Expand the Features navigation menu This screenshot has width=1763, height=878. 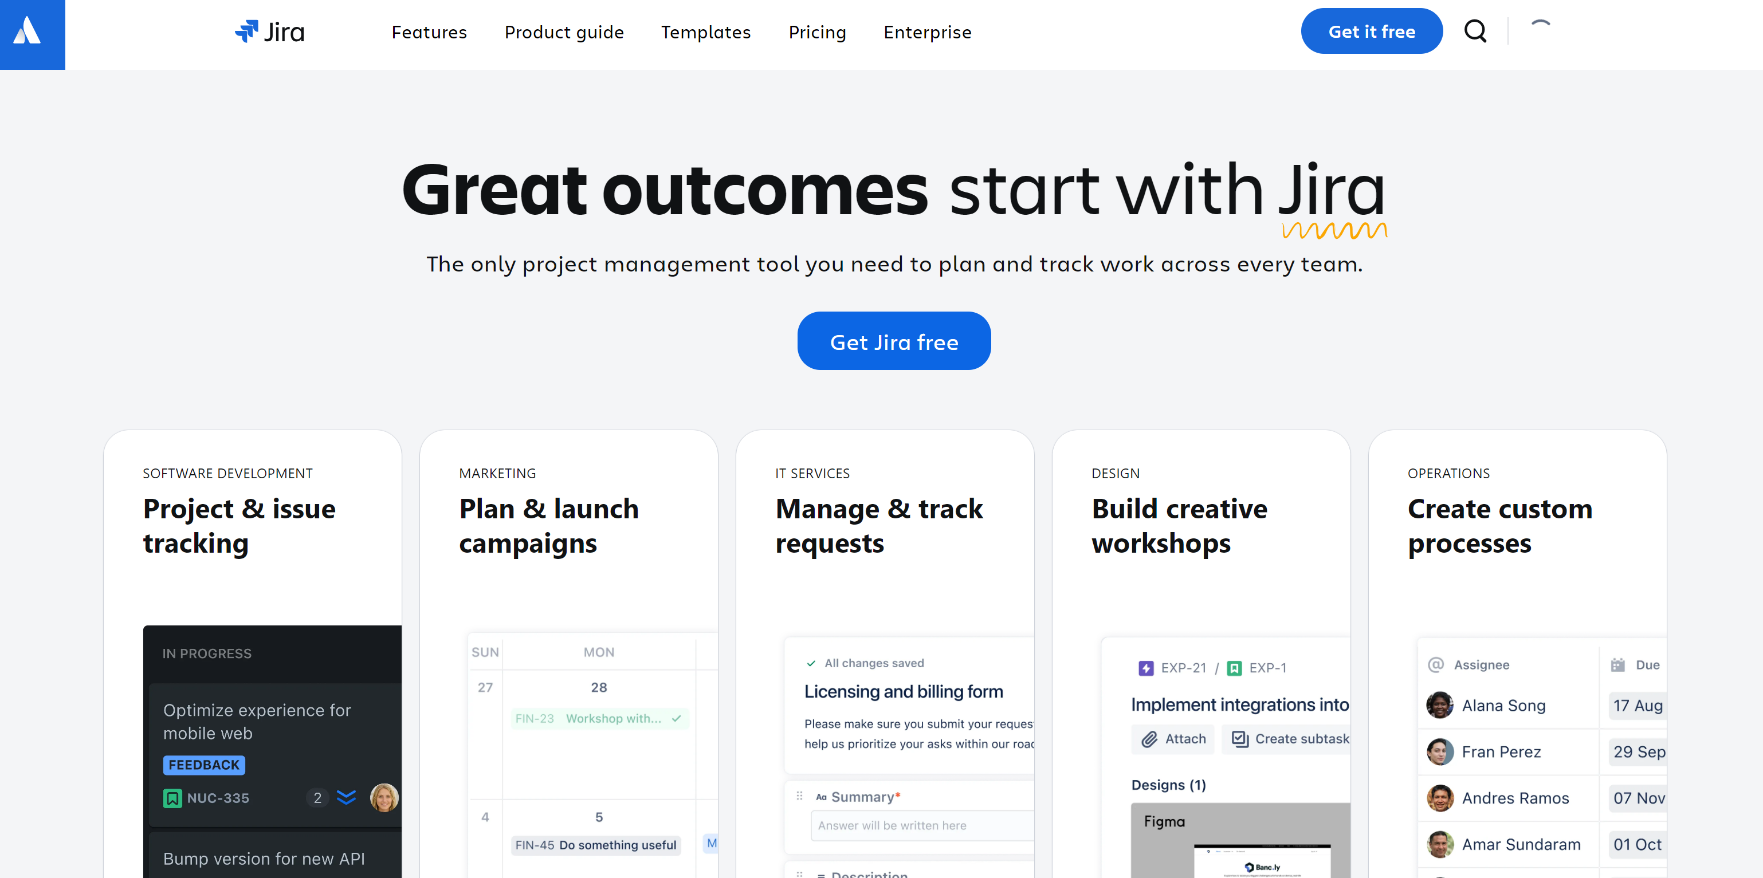(430, 32)
